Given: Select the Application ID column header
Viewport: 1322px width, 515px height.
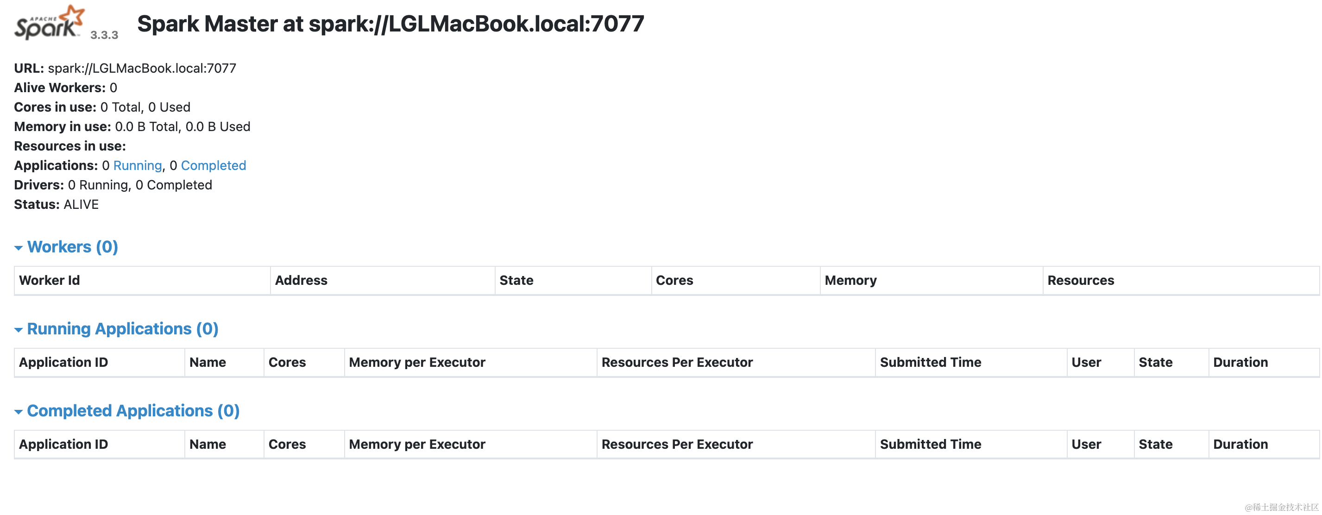Looking at the screenshot, I should tap(63, 362).
